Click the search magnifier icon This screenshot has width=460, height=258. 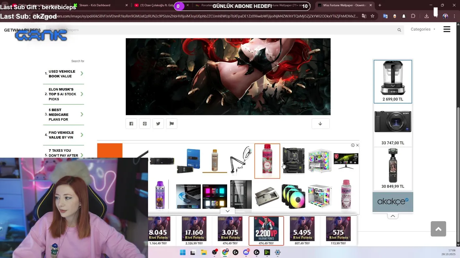coord(399,30)
